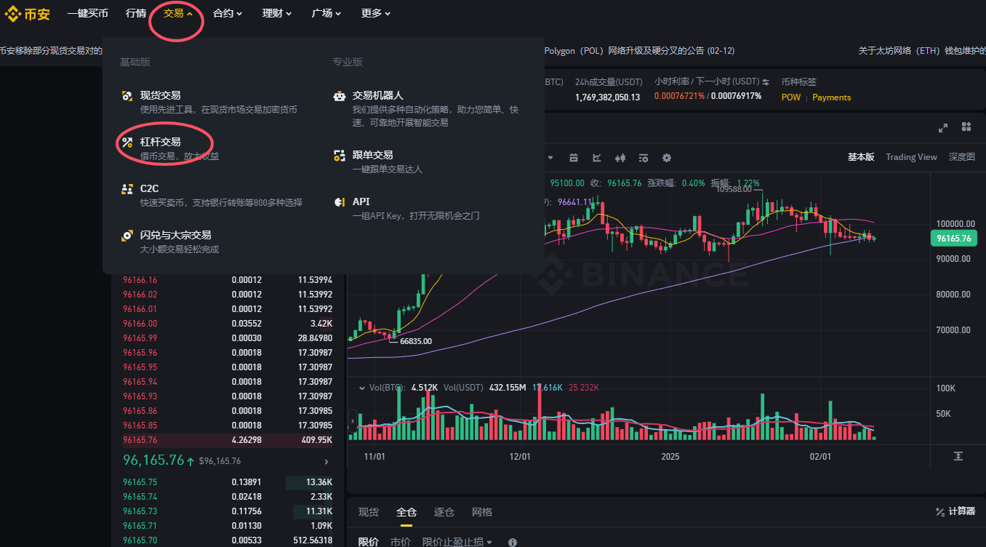Screen dimensions: 986x547
Task: Click the 现货交易 icon in the menu
Action: tap(127, 95)
